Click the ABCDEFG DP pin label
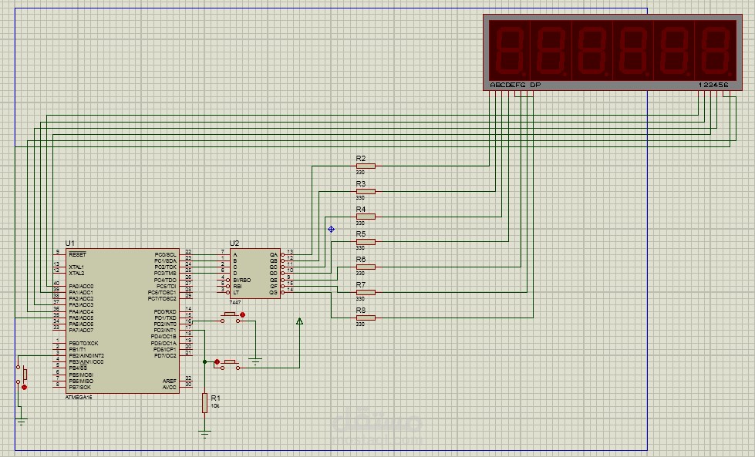Image resolution: width=755 pixels, height=457 pixels. tap(515, 85)
